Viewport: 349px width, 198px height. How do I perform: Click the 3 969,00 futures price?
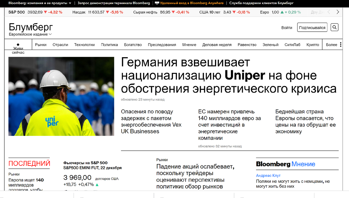pos(77,177)
